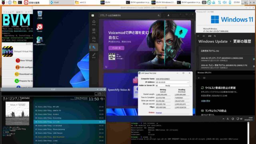Click the microphone tray icon
The width and height of the screenshot is (256, 144).
click(x=230, y=2)
